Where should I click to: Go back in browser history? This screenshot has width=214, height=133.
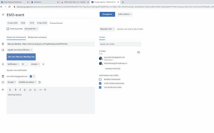pyautogui.click(x=1, y=7)
